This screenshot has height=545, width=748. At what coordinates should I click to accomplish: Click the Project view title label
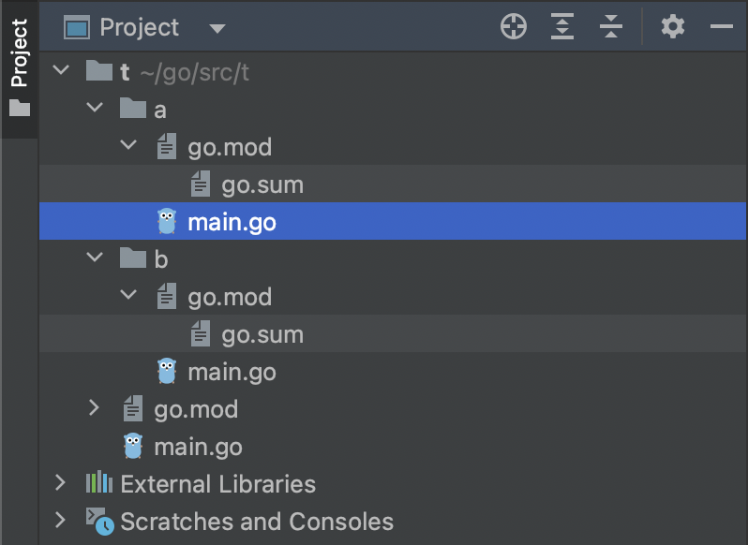[x=140, y=28]
